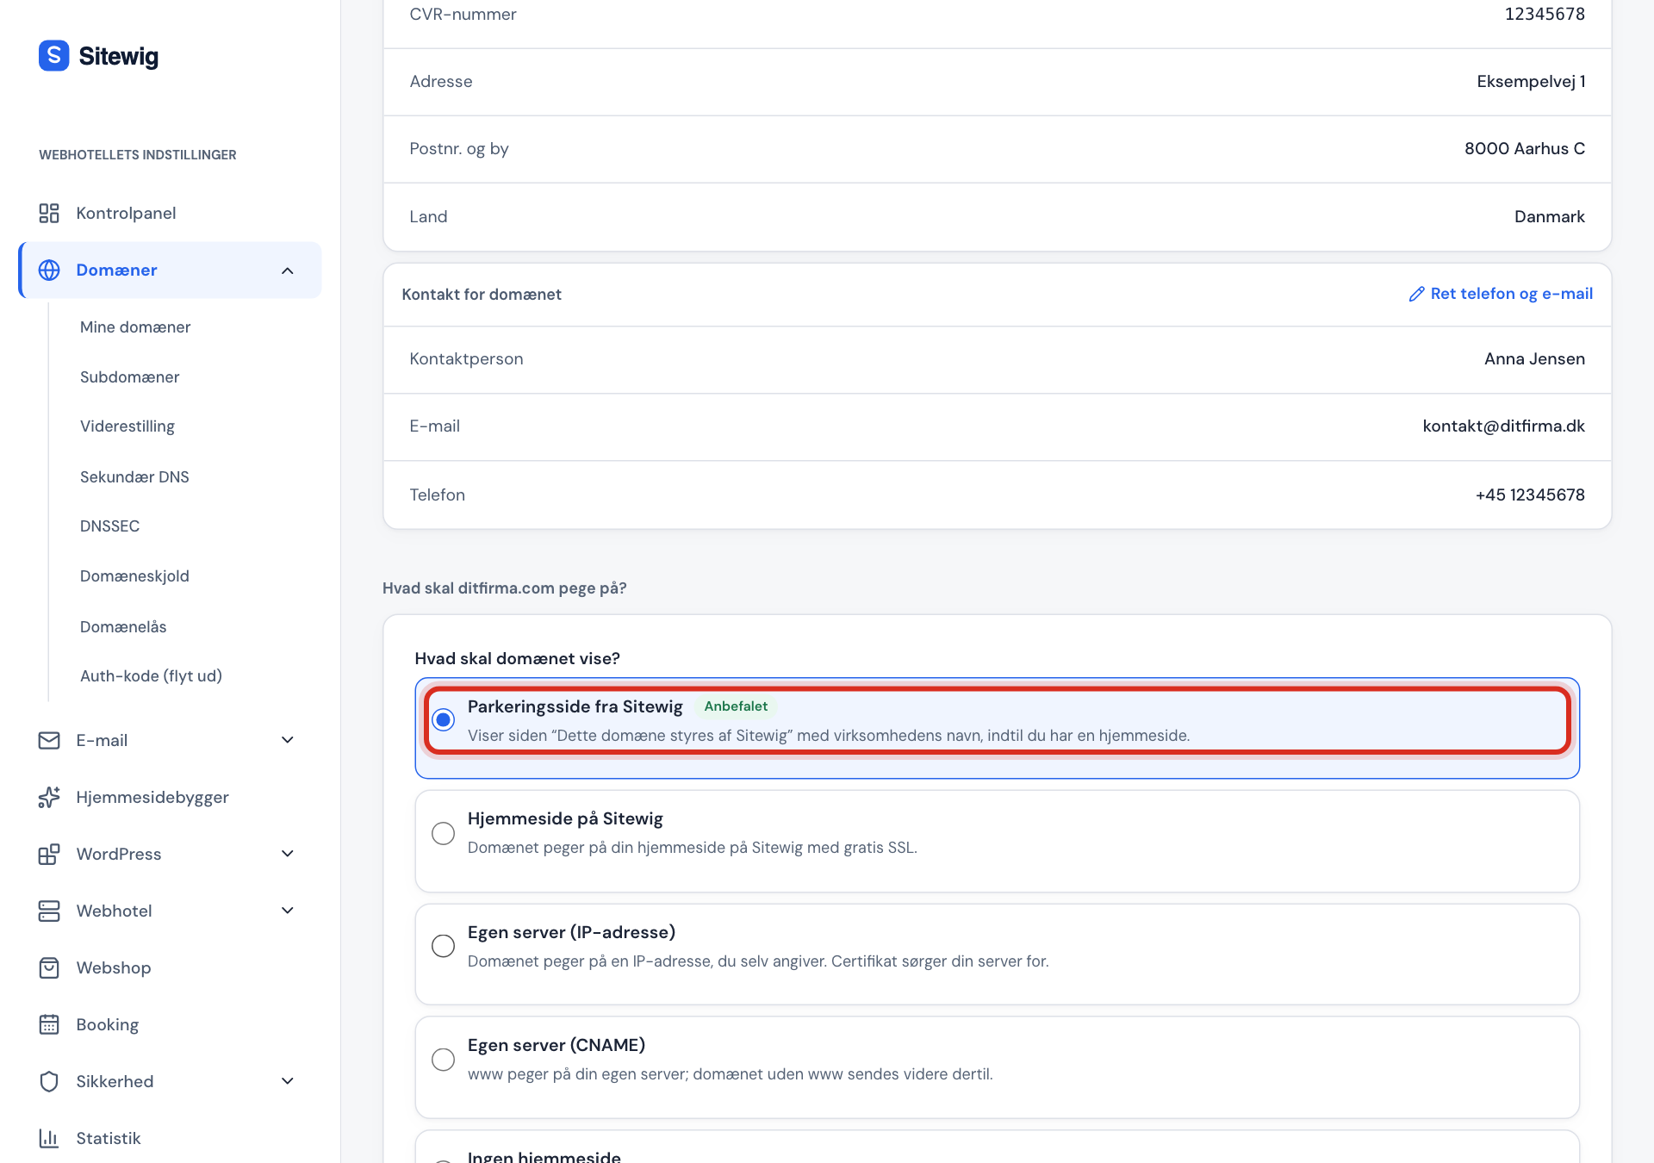Image resolution: width=1654 pixels, height=1163 pixels.
Task: Click the E-mail envelope icon
Action: pyautogui.click(x=49, y=740)
